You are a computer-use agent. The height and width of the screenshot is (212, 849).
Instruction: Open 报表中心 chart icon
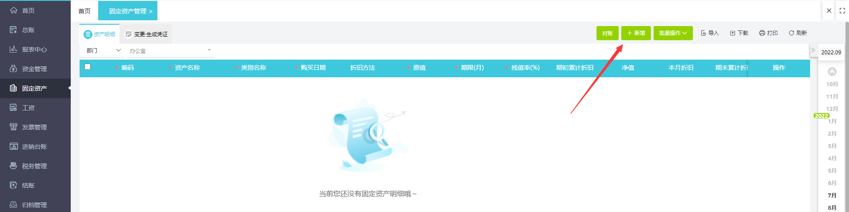[14, 49]
